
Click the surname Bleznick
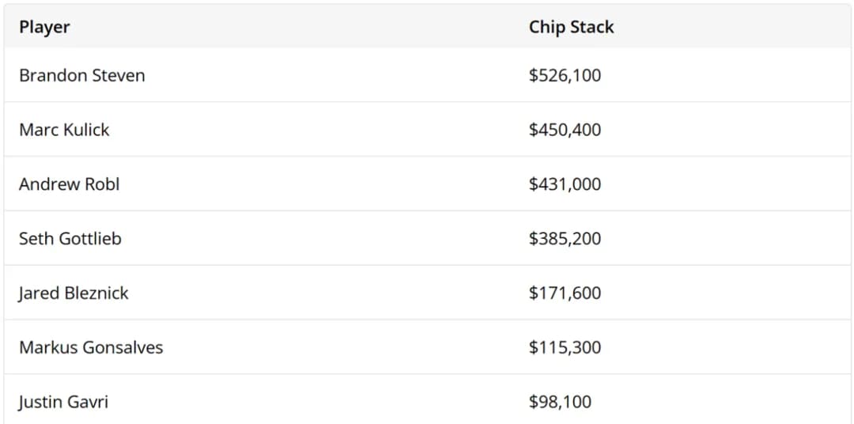point(96,293)
